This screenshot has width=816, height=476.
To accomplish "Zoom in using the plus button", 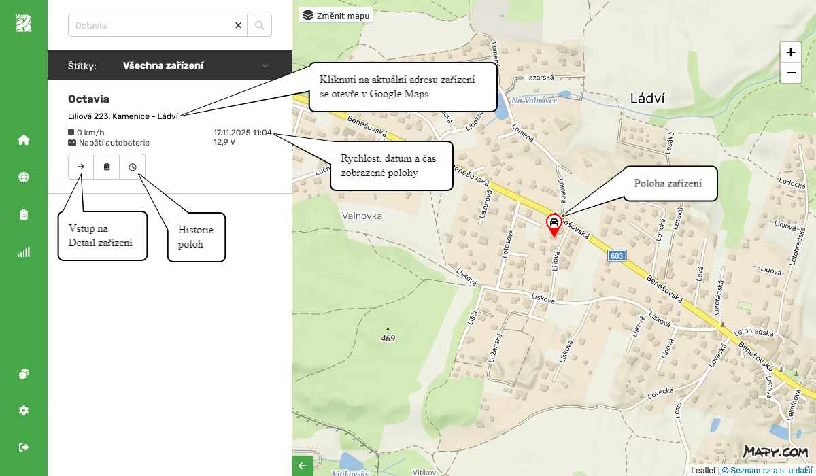I will click(x=790, y=52).
